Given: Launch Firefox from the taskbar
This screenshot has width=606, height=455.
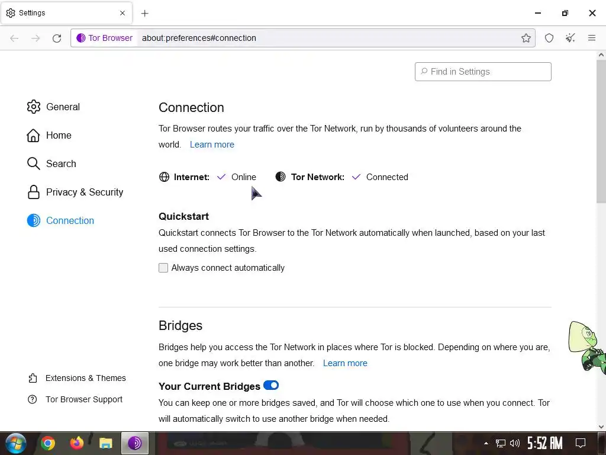Looking at the screenshot, I should click(x=77, y=443).
